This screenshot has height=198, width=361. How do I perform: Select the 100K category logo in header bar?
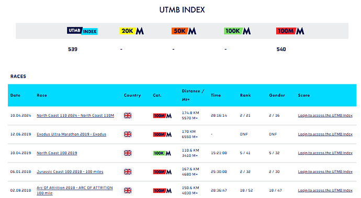click(237, 31)
